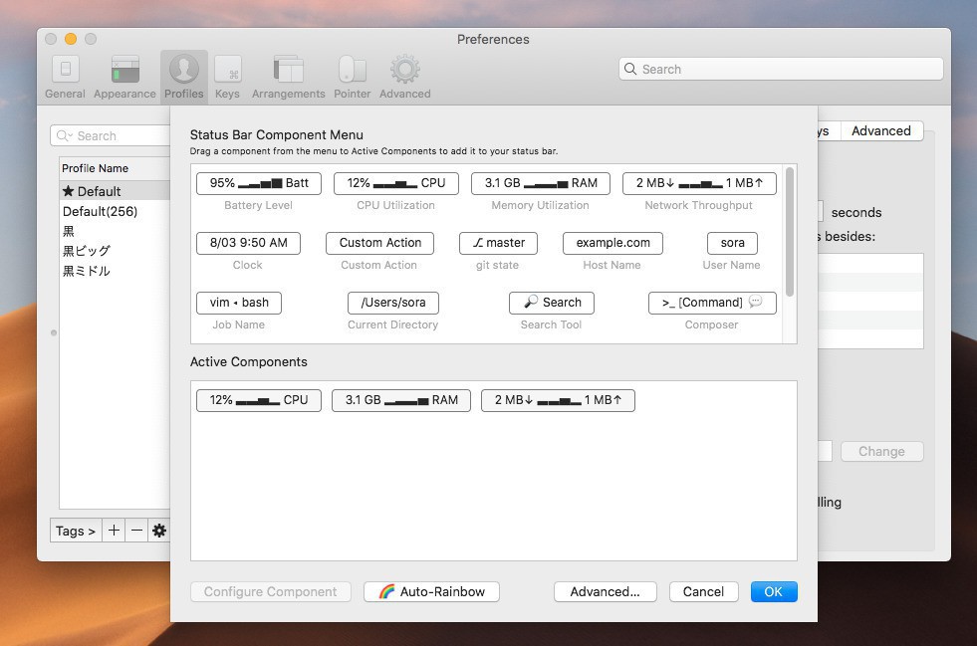Expand the Tags > panel
Viewport: 977px width, 646px height.
[76, 531]
